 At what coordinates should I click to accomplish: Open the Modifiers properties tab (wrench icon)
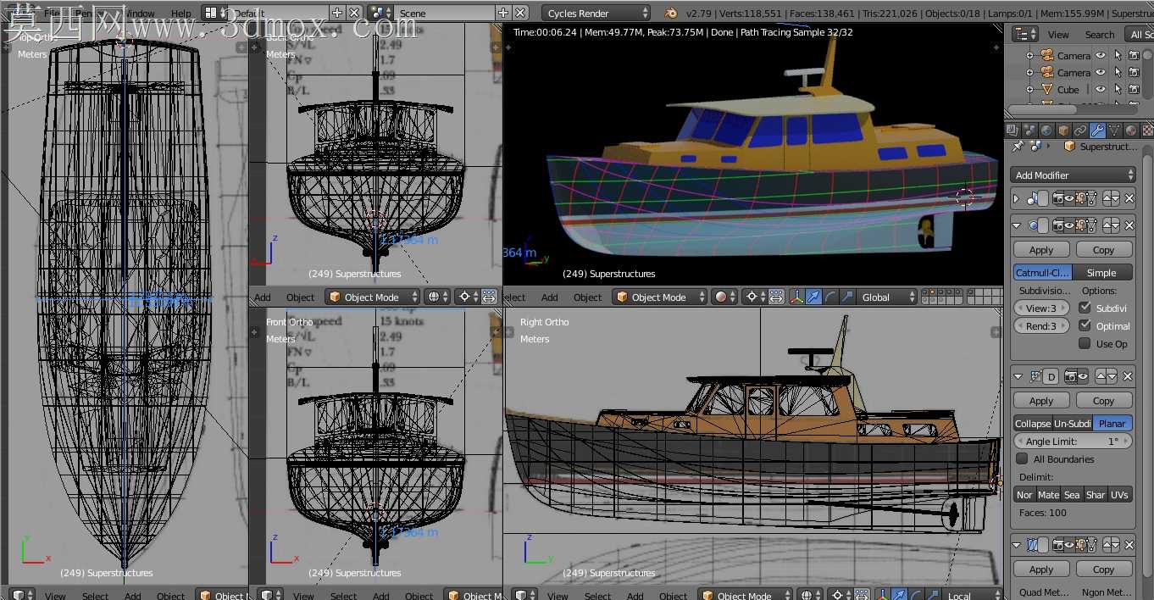tap(1097, 131)
